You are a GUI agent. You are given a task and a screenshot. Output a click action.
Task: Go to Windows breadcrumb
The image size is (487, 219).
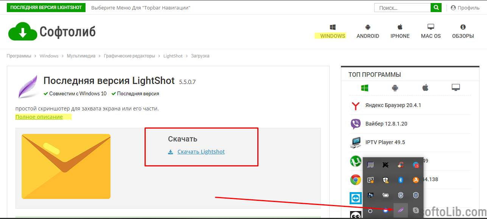49,56
